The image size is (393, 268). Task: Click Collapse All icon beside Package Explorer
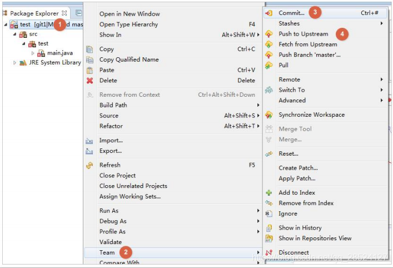click(79, 13)
